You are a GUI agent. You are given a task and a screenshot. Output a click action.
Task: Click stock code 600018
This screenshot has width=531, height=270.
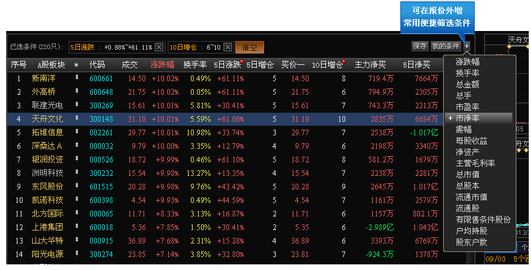click(x=101, y=227)
